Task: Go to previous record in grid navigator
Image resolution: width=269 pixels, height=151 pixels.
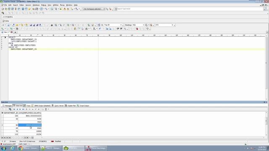Action: point(17,109)
